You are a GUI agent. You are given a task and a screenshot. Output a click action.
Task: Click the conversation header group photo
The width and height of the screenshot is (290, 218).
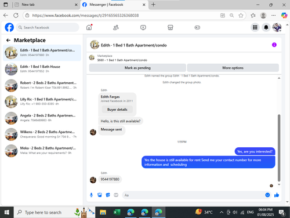(x=95, y=45)
